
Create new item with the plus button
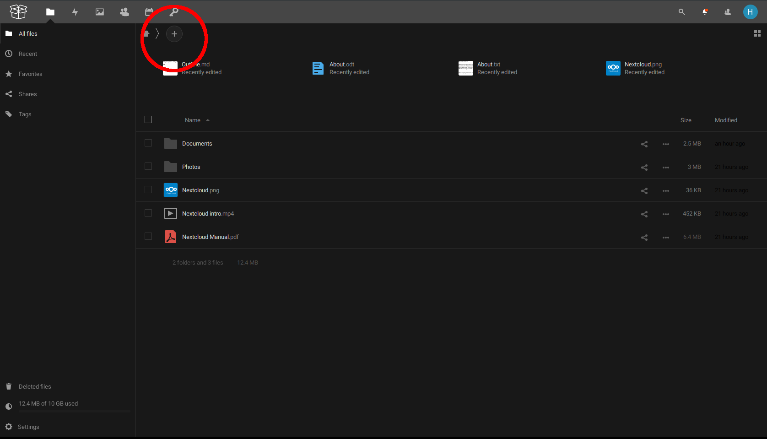(174, 34)
